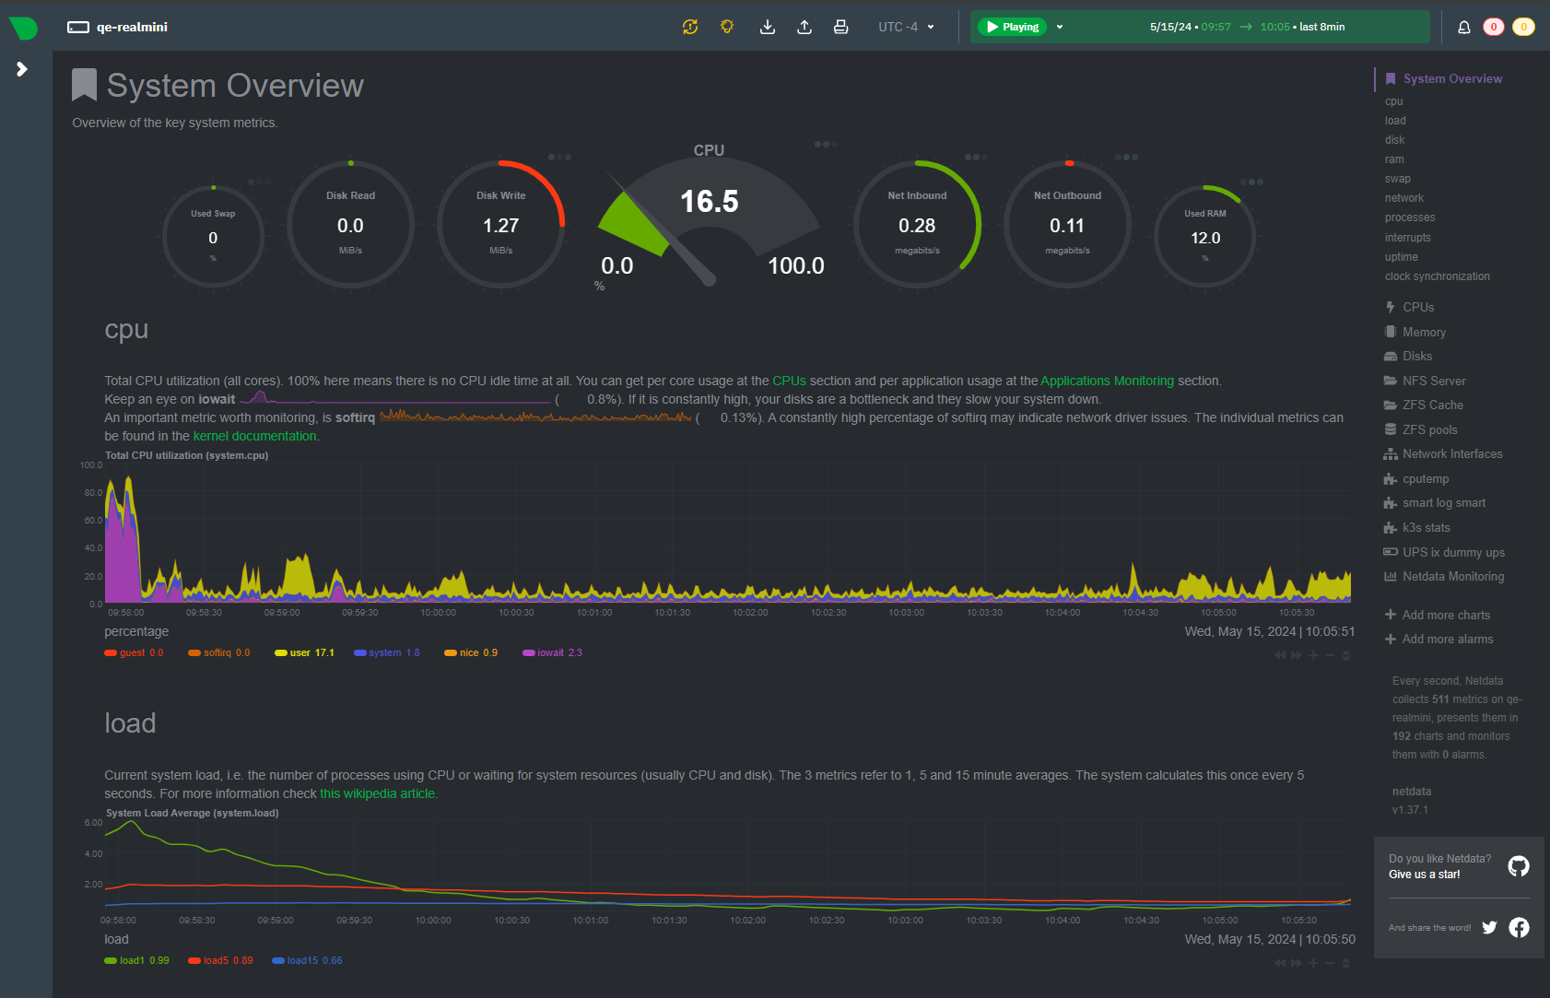The width and height of the screenshot is (1550, 998).
Task: Click the upload snapshot icon
Action: 804,27
